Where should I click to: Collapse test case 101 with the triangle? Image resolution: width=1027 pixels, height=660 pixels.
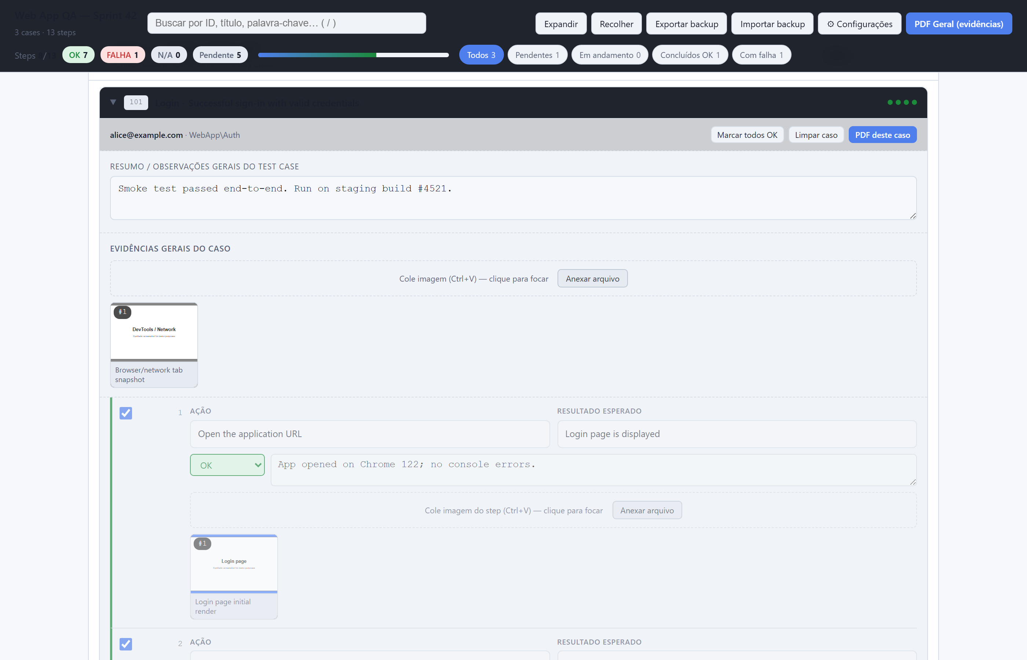pos(113,102)
